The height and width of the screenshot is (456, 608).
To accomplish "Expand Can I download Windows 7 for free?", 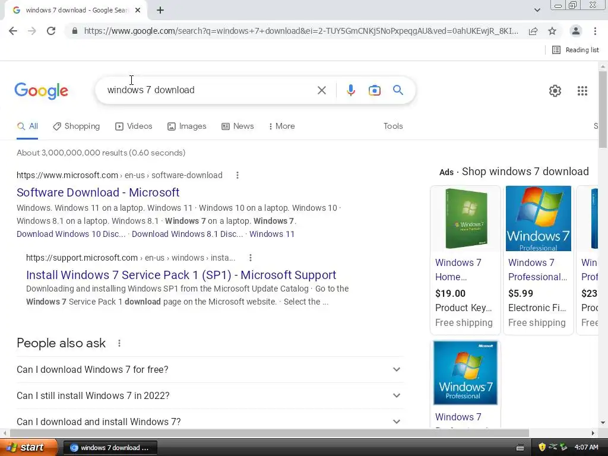I will (x=210, y=369).
